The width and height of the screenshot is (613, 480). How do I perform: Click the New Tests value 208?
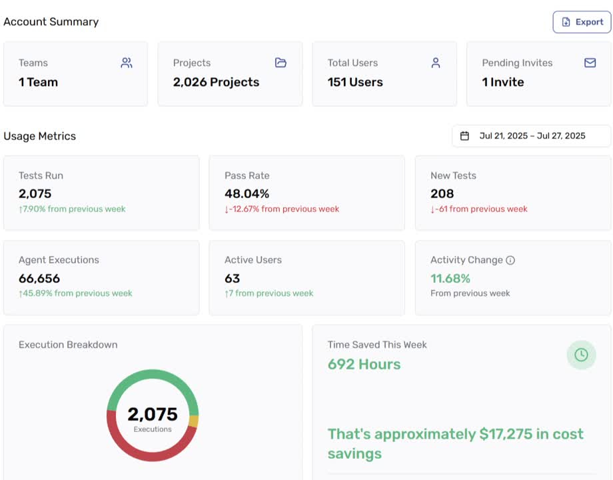pos(442,193)
